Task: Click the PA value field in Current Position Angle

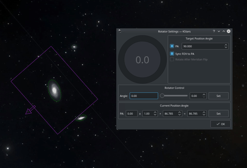Action: point(132,113)
